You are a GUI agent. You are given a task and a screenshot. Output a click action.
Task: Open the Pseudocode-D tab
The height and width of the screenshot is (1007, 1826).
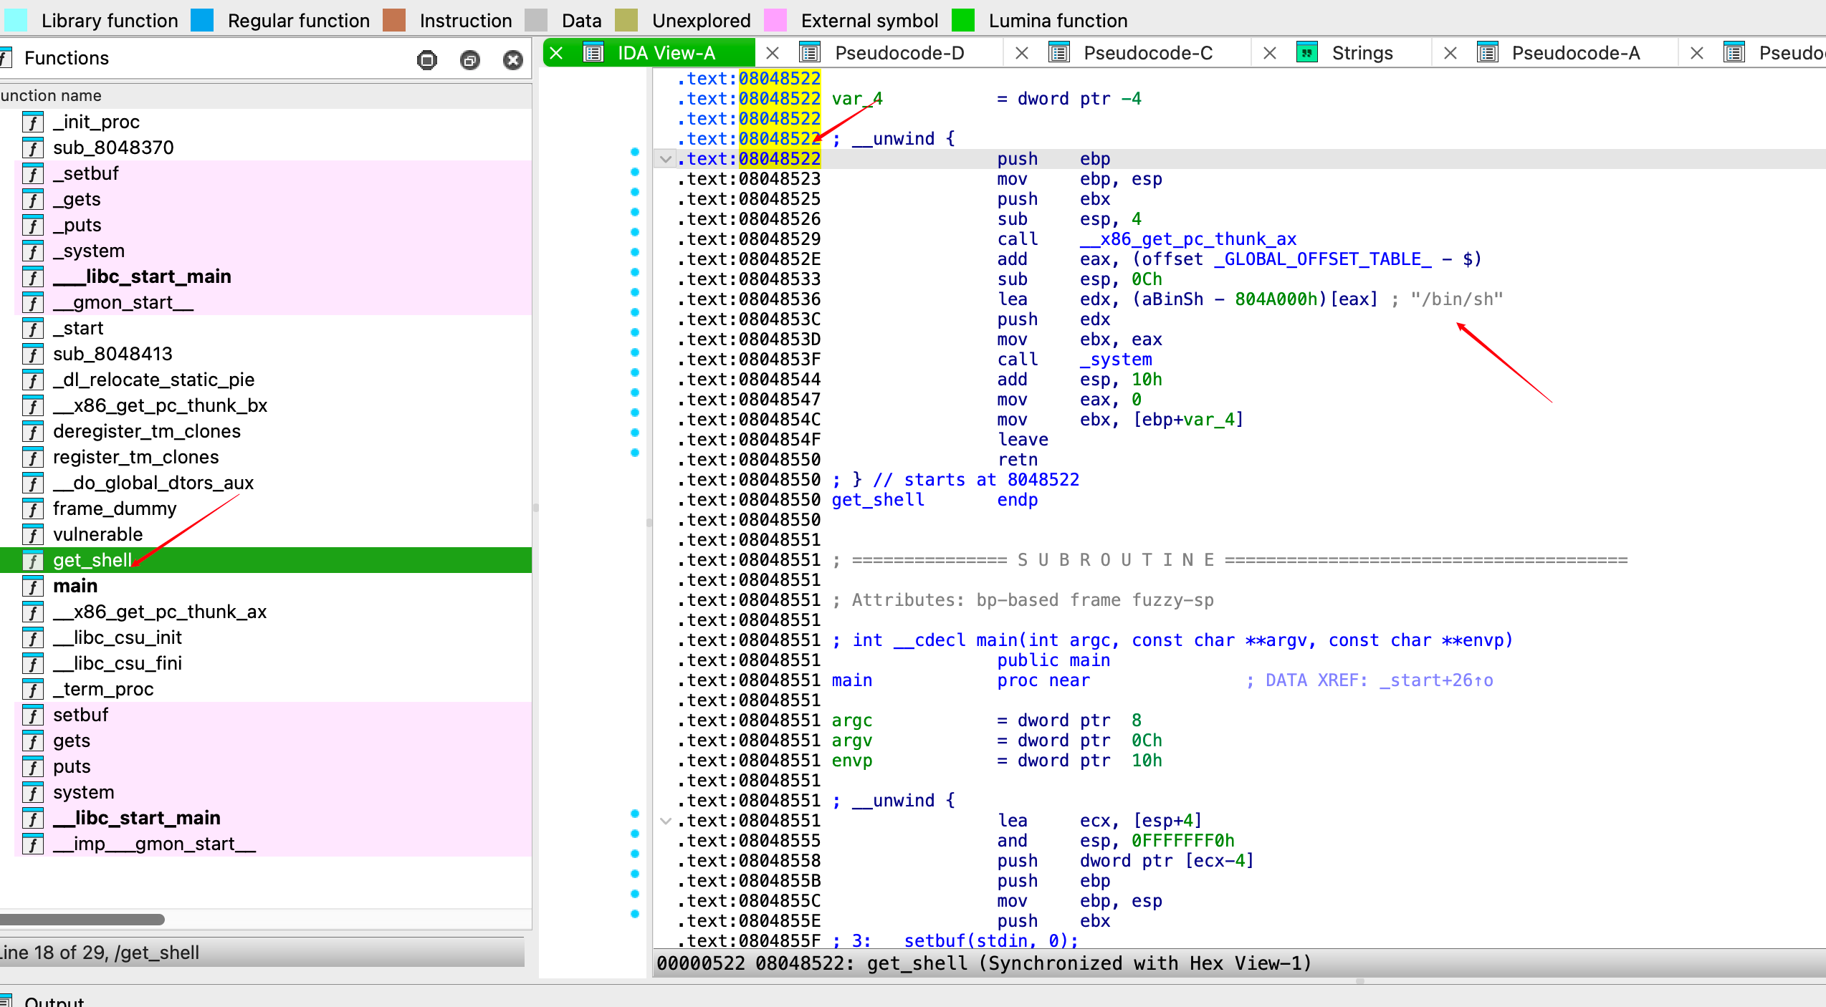tap(899, 53)
